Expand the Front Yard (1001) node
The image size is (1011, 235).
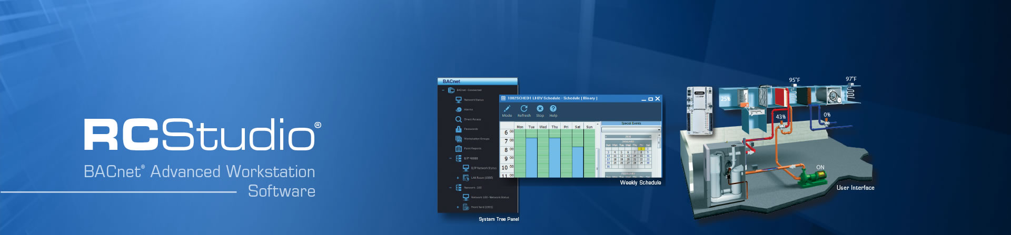pyautogui.click(x=458, y=207)
